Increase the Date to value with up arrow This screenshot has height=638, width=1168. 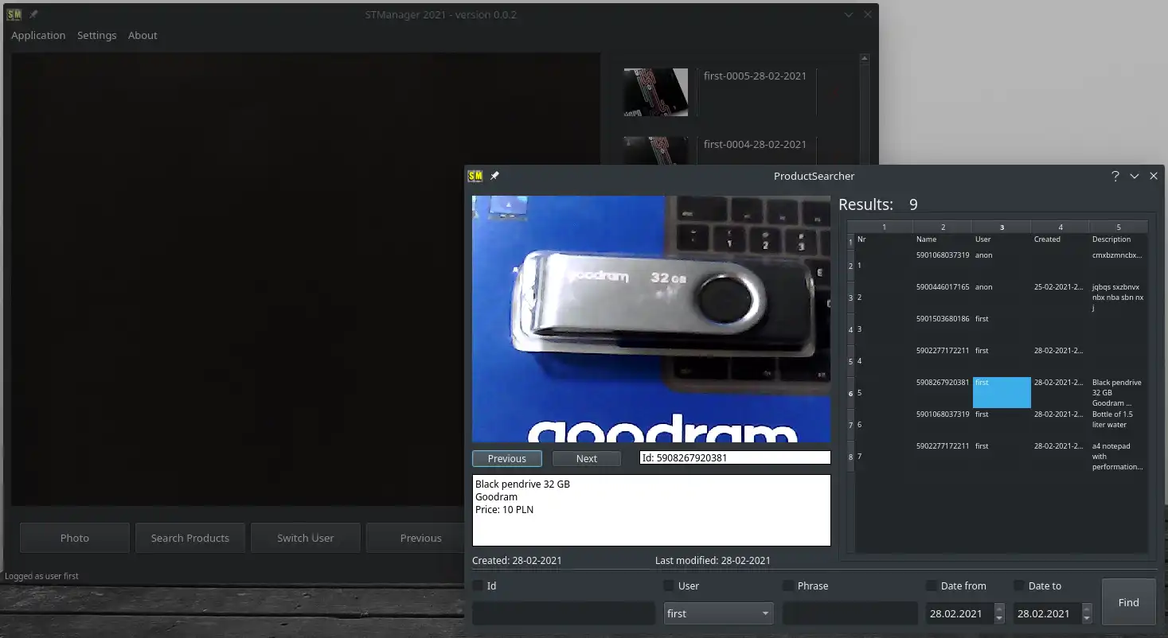1087,609
